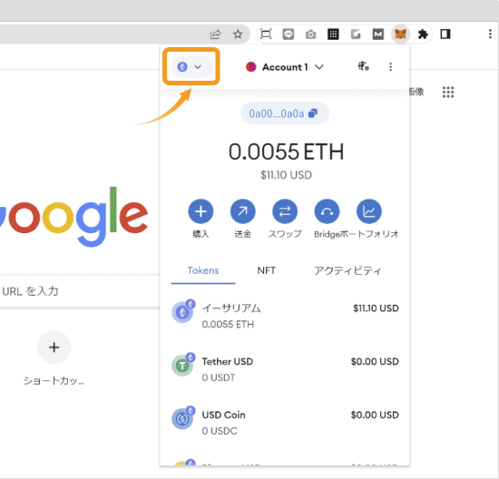The height and width of the screenshot is (479, 499).
Task: Open the ポートフォリオ chart button
Action: coord(369,211)
